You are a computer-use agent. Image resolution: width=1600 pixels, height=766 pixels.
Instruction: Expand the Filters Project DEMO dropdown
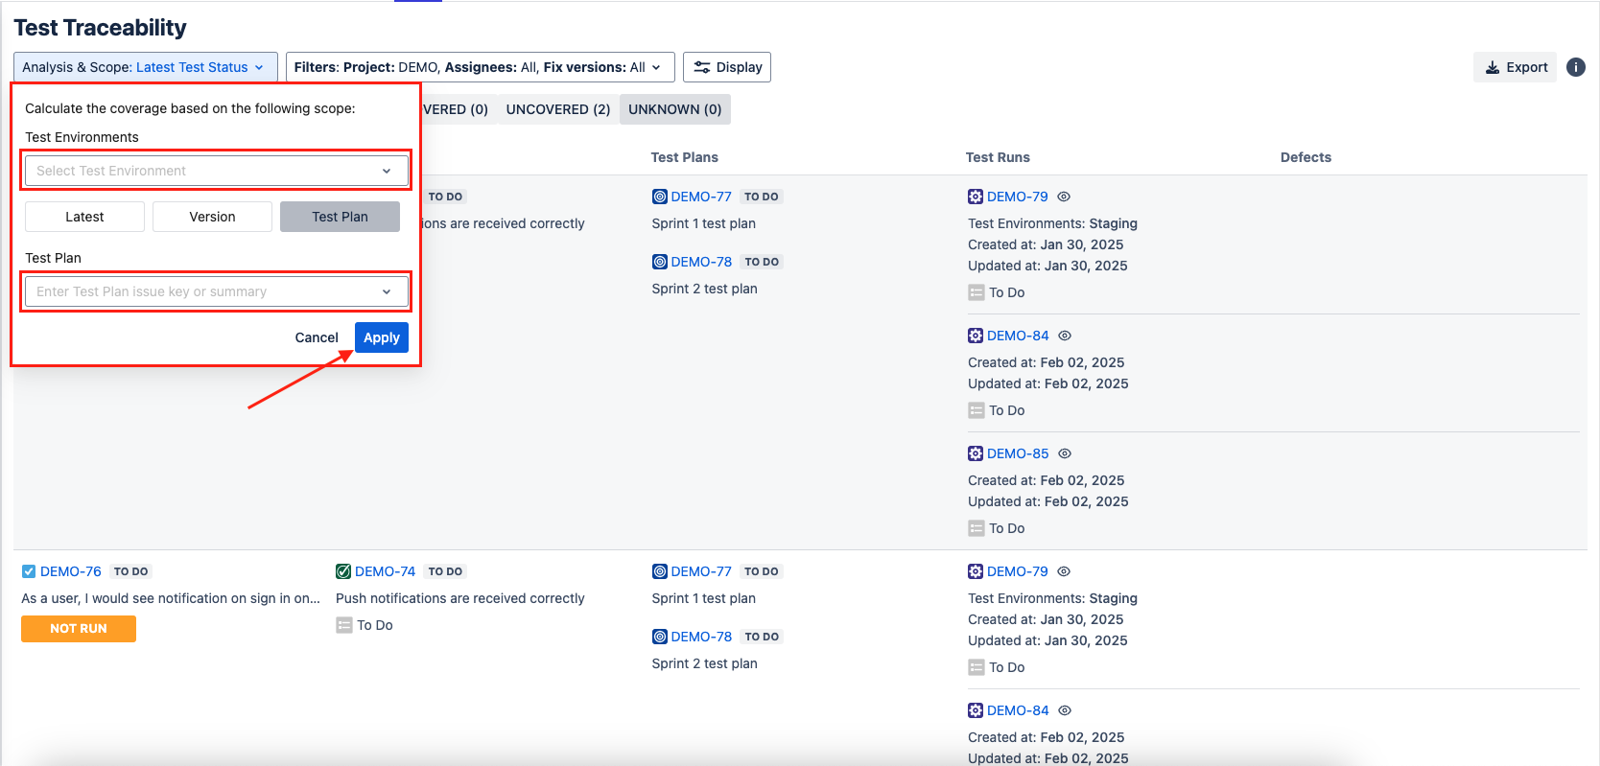[480, 67]
